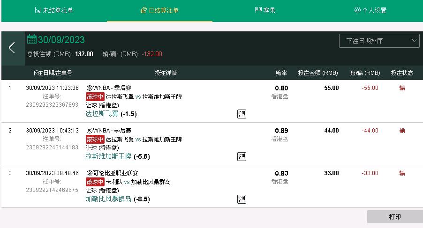Image resolution: width=423 pixels, height=228 pixels.
Task: Click the 滚球中 badge in bet row 1
Action: tap(95, 96)
